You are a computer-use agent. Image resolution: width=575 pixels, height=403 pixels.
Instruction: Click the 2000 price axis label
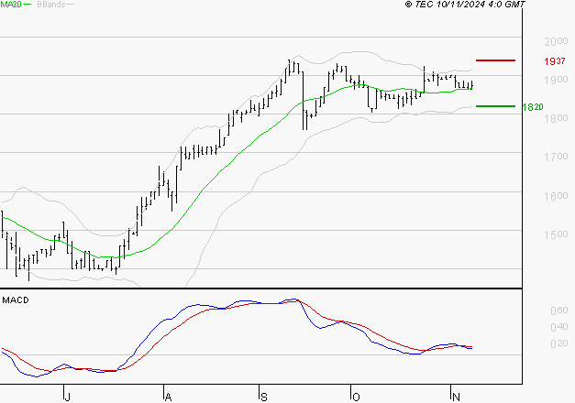[x=556, y=41]
